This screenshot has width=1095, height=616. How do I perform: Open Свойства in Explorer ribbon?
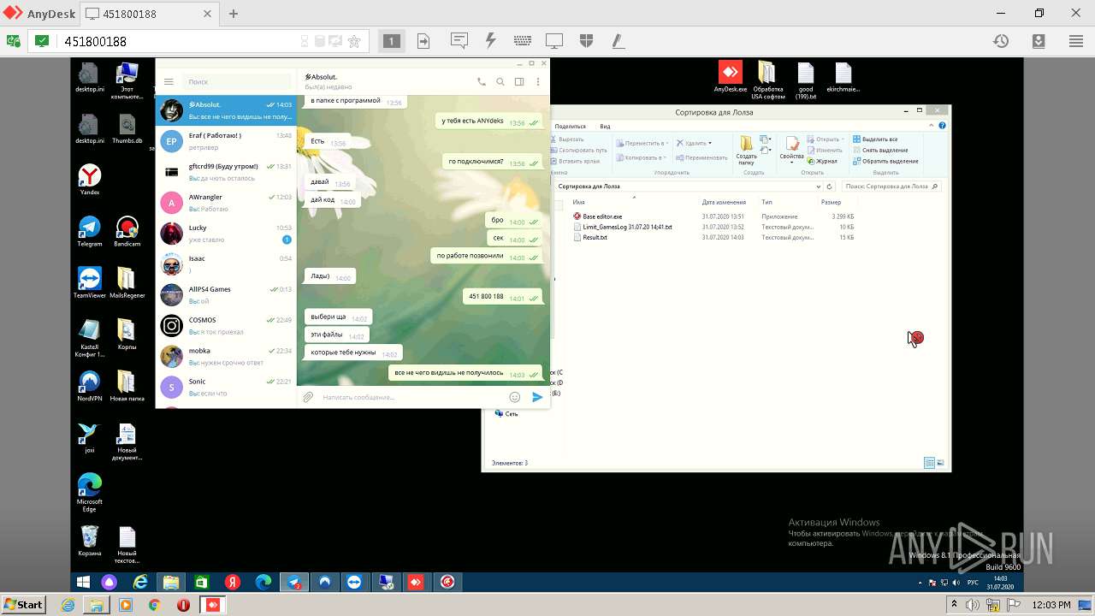pyautogui.click(x=791, y=150)
